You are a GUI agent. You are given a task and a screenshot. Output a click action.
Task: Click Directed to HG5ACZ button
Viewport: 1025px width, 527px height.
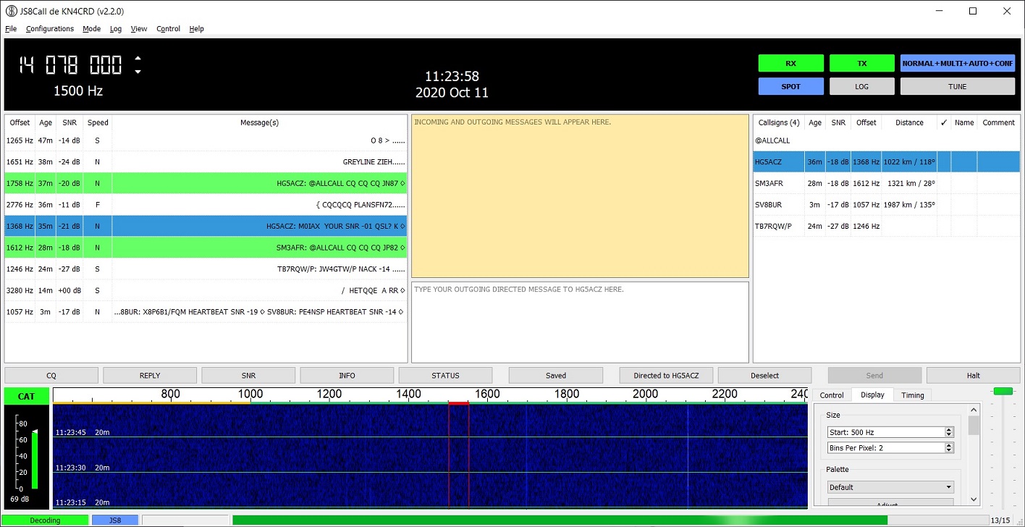(667, 376)
